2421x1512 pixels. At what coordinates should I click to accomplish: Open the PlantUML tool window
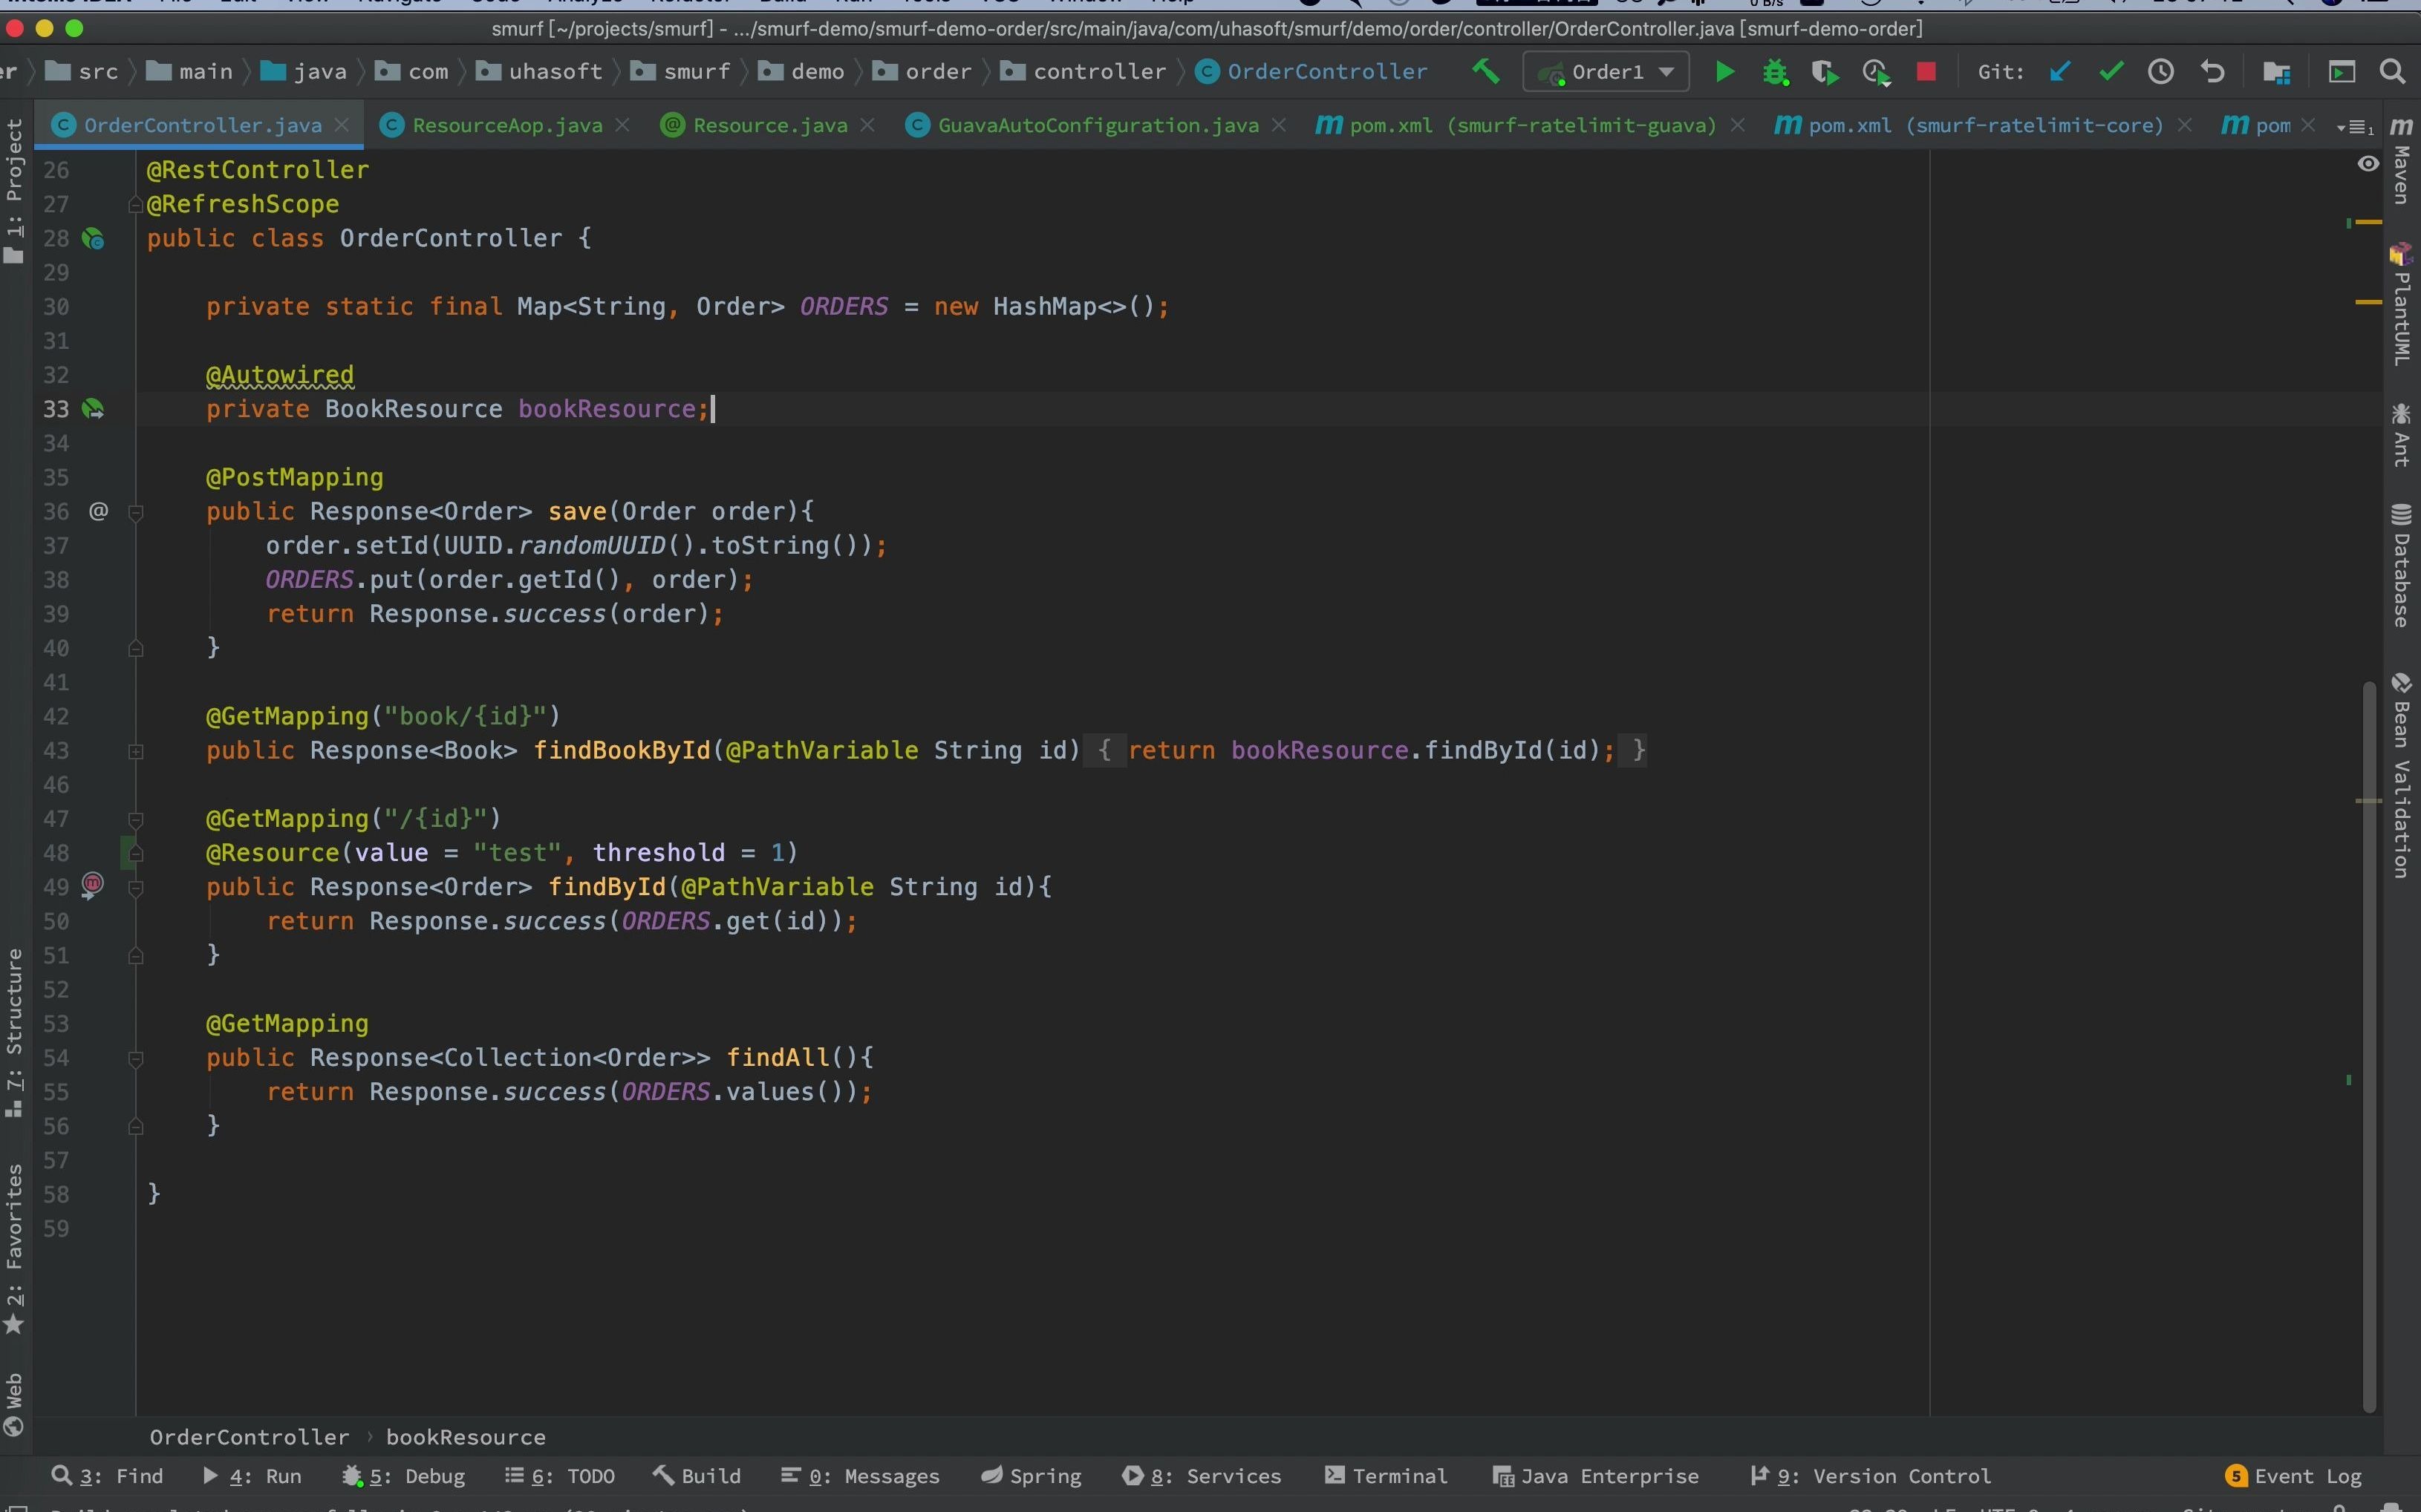pyautogui.click(x=2402, y=304)
